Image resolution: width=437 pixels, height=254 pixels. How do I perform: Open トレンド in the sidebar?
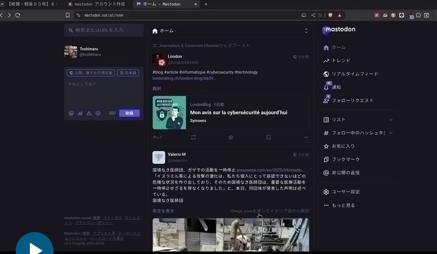(341, 61)
